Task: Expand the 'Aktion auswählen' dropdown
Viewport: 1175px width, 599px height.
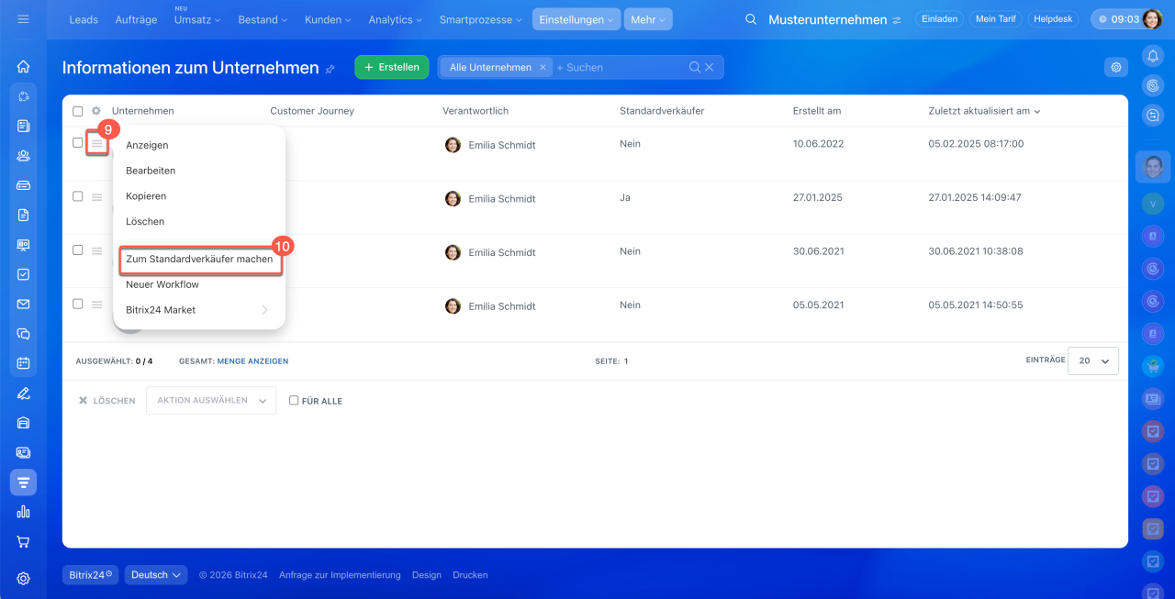Action: pyautogui.click(x=211, y=401)
